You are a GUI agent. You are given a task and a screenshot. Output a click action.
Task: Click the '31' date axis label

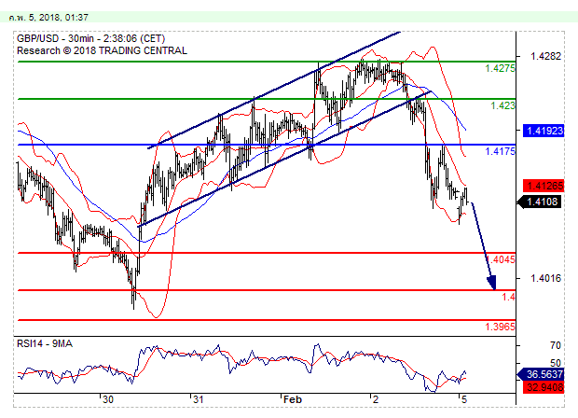coord(199,399)
